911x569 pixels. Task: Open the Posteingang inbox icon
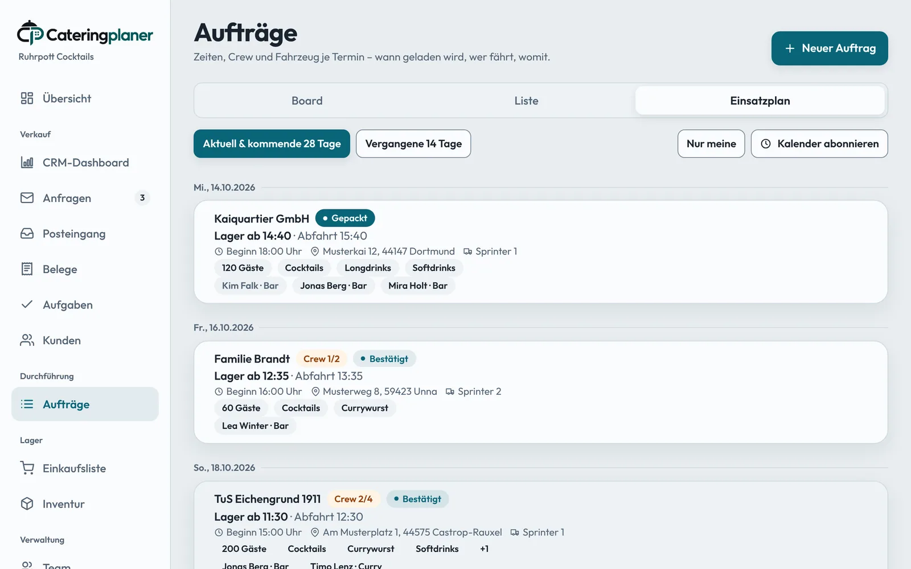click(27, 234)
